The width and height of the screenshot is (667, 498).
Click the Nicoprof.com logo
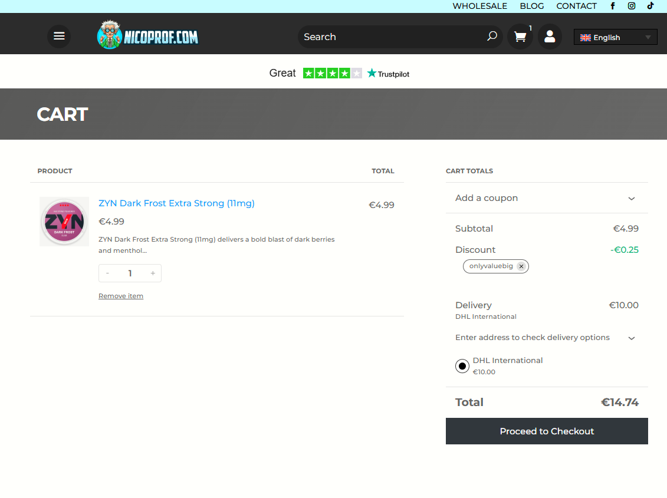pyautogui.click(x=148, y=35)
